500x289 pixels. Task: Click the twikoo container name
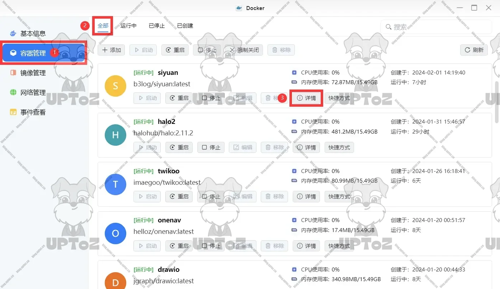(169, 171)
